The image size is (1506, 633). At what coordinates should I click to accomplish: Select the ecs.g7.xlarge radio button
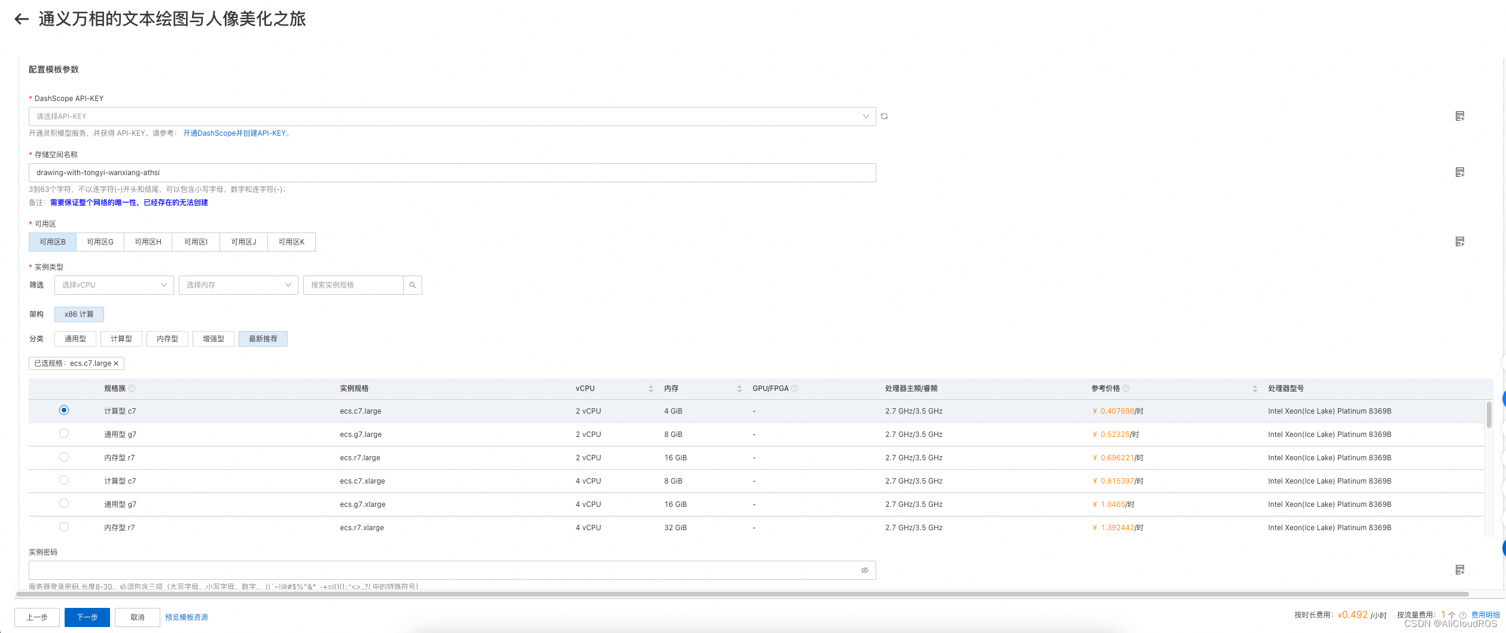pyautogui.click(x=64, y=503)
